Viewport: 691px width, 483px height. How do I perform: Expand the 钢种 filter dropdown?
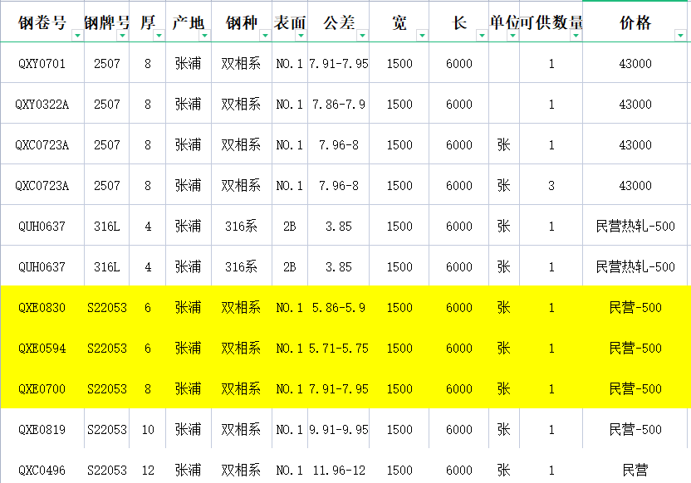click(x=264, y=35)
